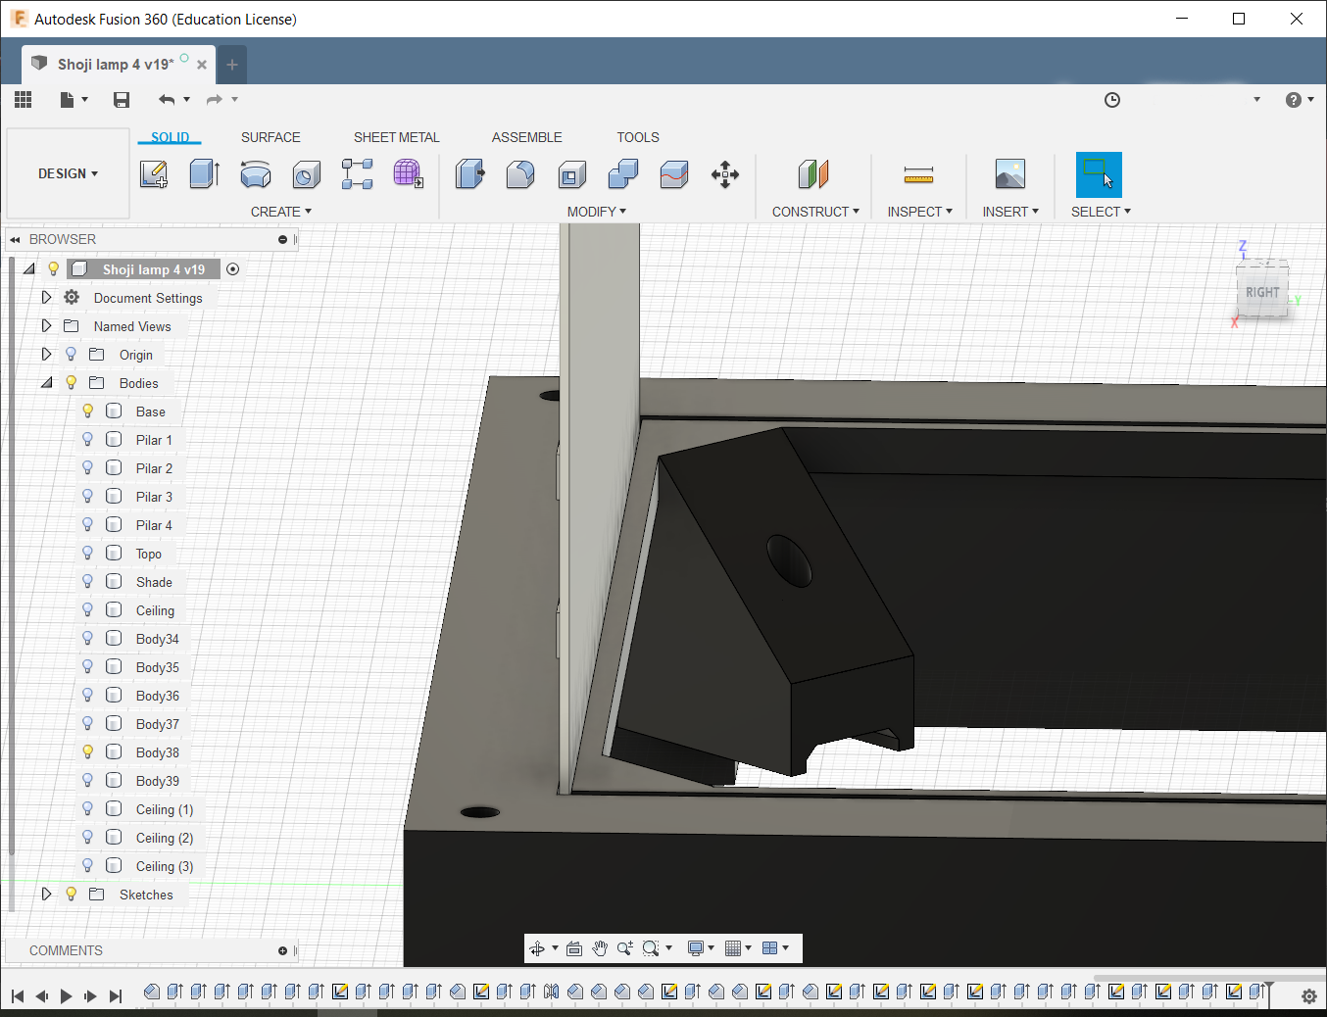
Task: Open the Help menu
Action: (x=1300, y=100)
